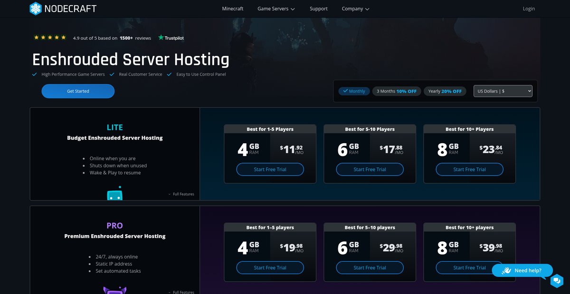The height and width of the screenshot is (294, 570).
Task: Click High Performance Game Servers text
Action: point(73,74)
